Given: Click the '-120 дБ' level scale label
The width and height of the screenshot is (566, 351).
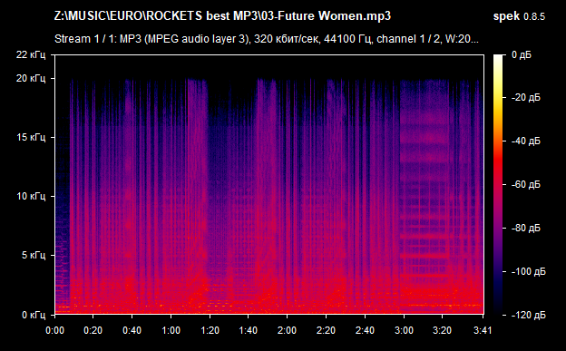Looking at the screenshot, I should click(529, 315).
